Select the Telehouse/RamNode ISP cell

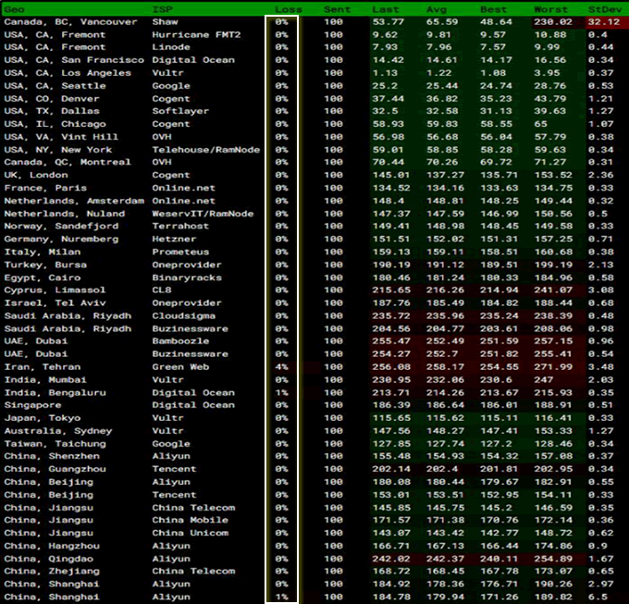(x=203, y=150)
